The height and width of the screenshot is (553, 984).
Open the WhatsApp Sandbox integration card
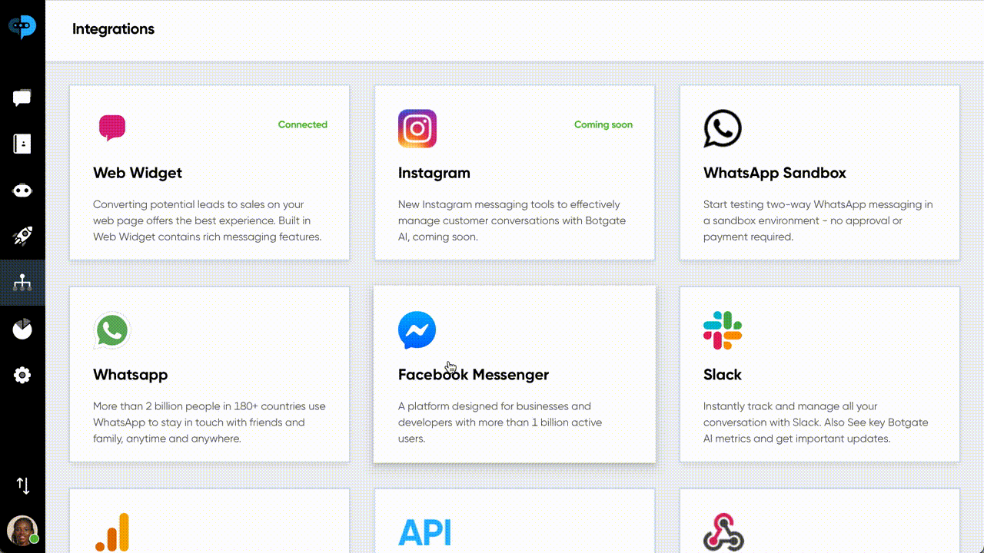point(819,173)
